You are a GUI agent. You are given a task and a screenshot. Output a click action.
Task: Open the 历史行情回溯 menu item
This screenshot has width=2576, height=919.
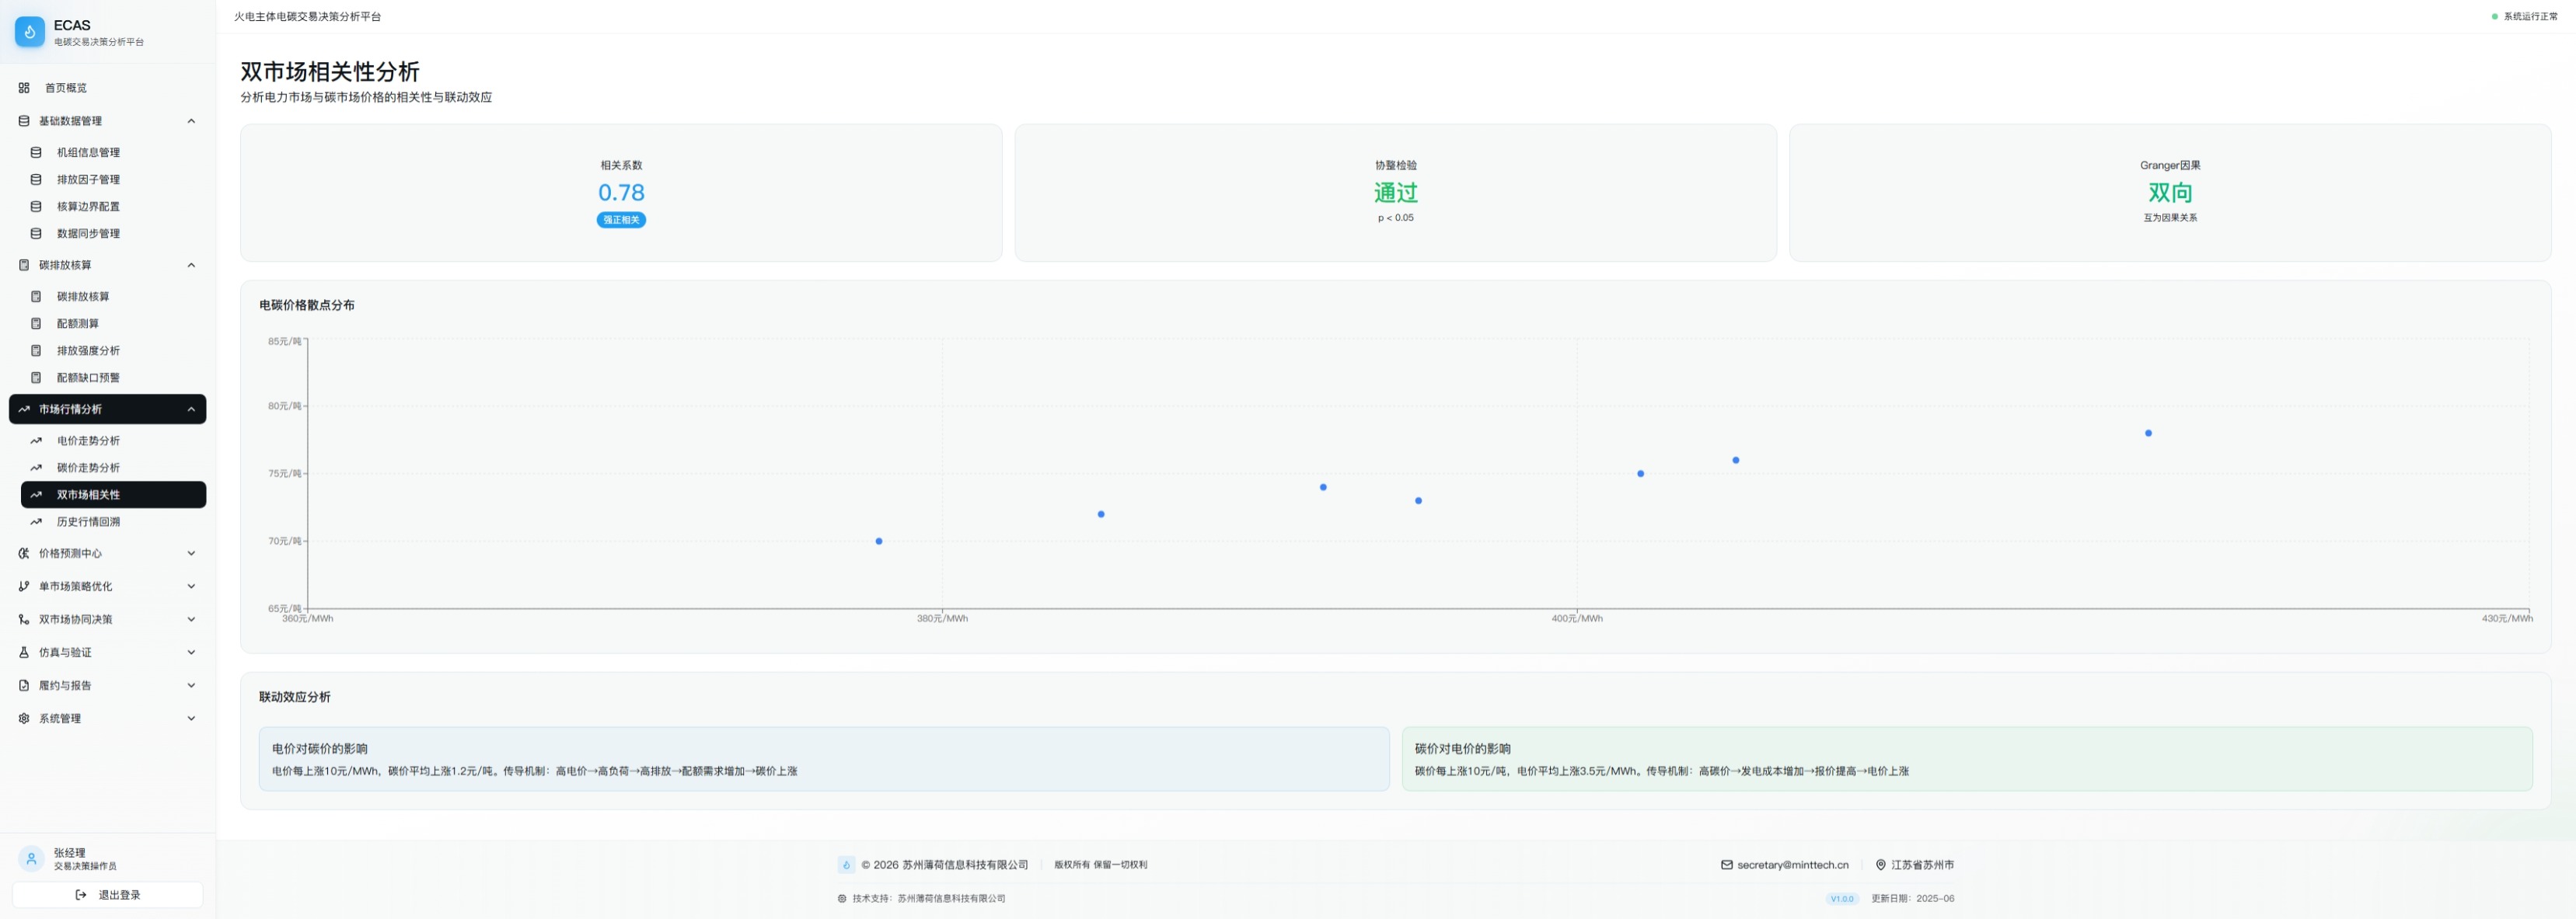(x=88, y=521)
